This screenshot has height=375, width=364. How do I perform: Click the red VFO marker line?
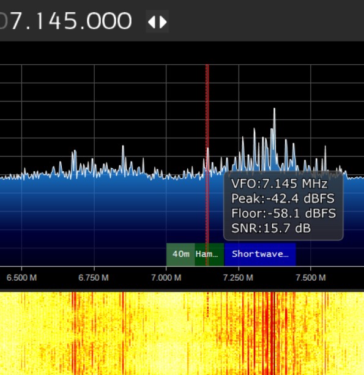207,165
